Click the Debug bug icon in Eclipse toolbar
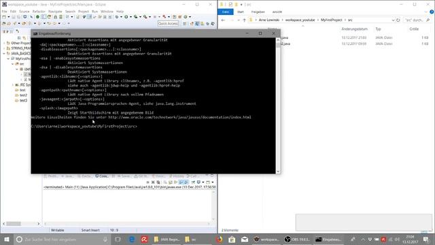This screenshot has height=245, width=435. (x=117, y=17)
